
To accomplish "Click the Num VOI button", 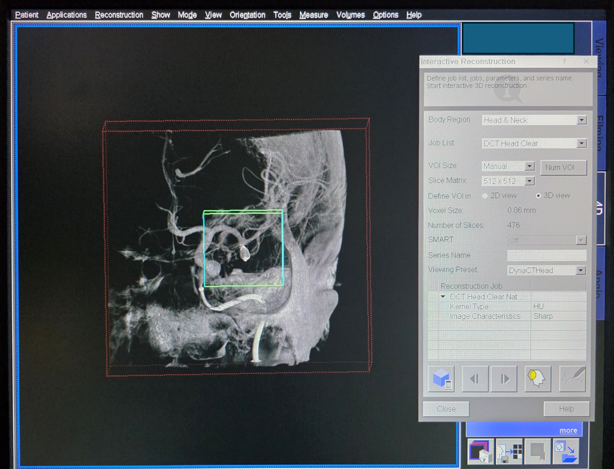I will [x=563, y=168].
